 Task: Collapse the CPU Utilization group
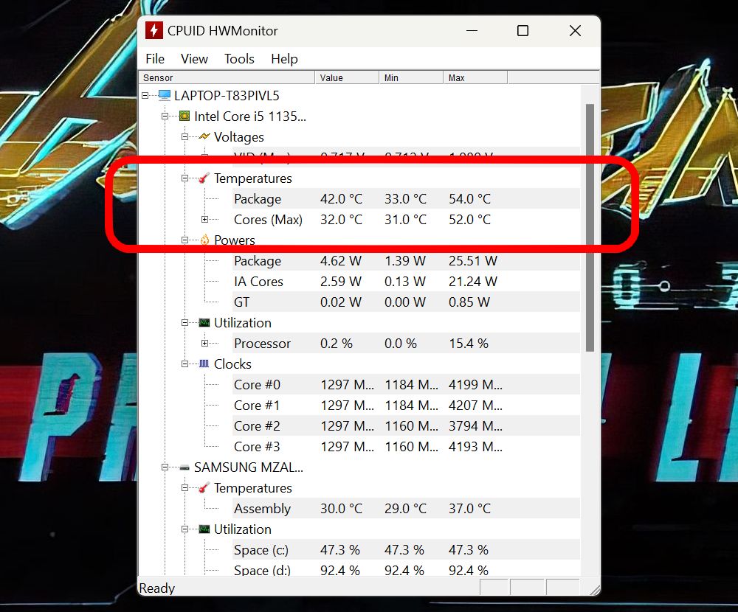pyautogui.click(x=184, y=323)
